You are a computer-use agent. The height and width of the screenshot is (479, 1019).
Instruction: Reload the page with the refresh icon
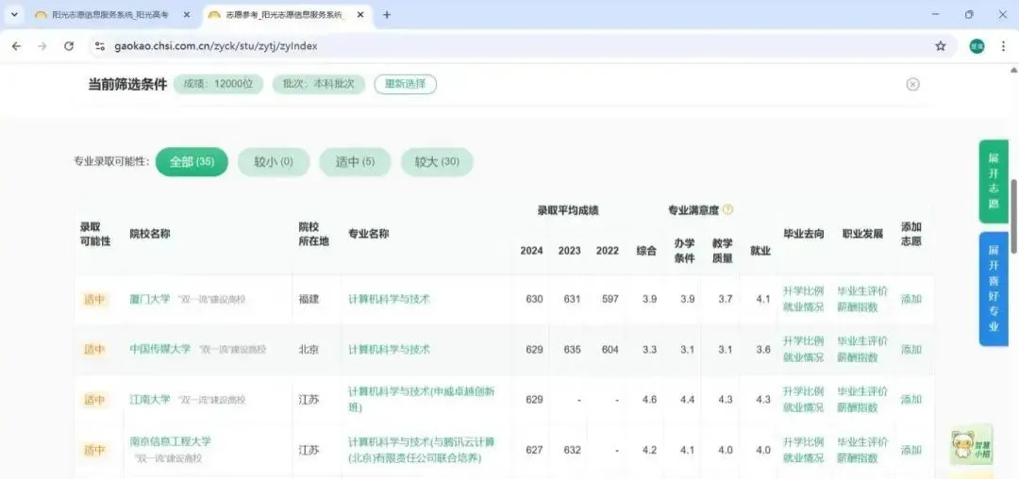(69, 46)
